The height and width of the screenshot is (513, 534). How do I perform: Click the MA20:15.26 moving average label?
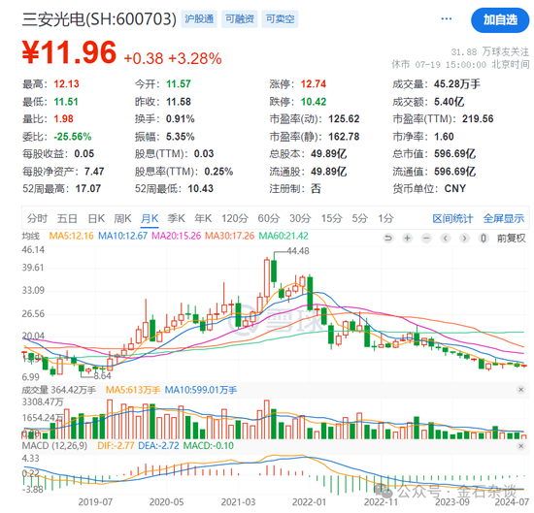(176, 236)
